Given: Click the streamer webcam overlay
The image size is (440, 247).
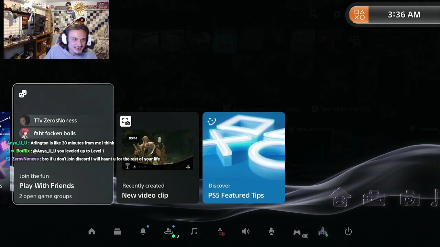Looking at the screenshot, I should tap(56, 30).
